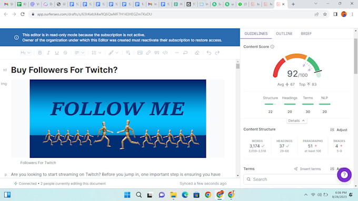Viewport: 358px width, 201px height.
Task: Click the line break return icon
Action: [x=185, y=53]
